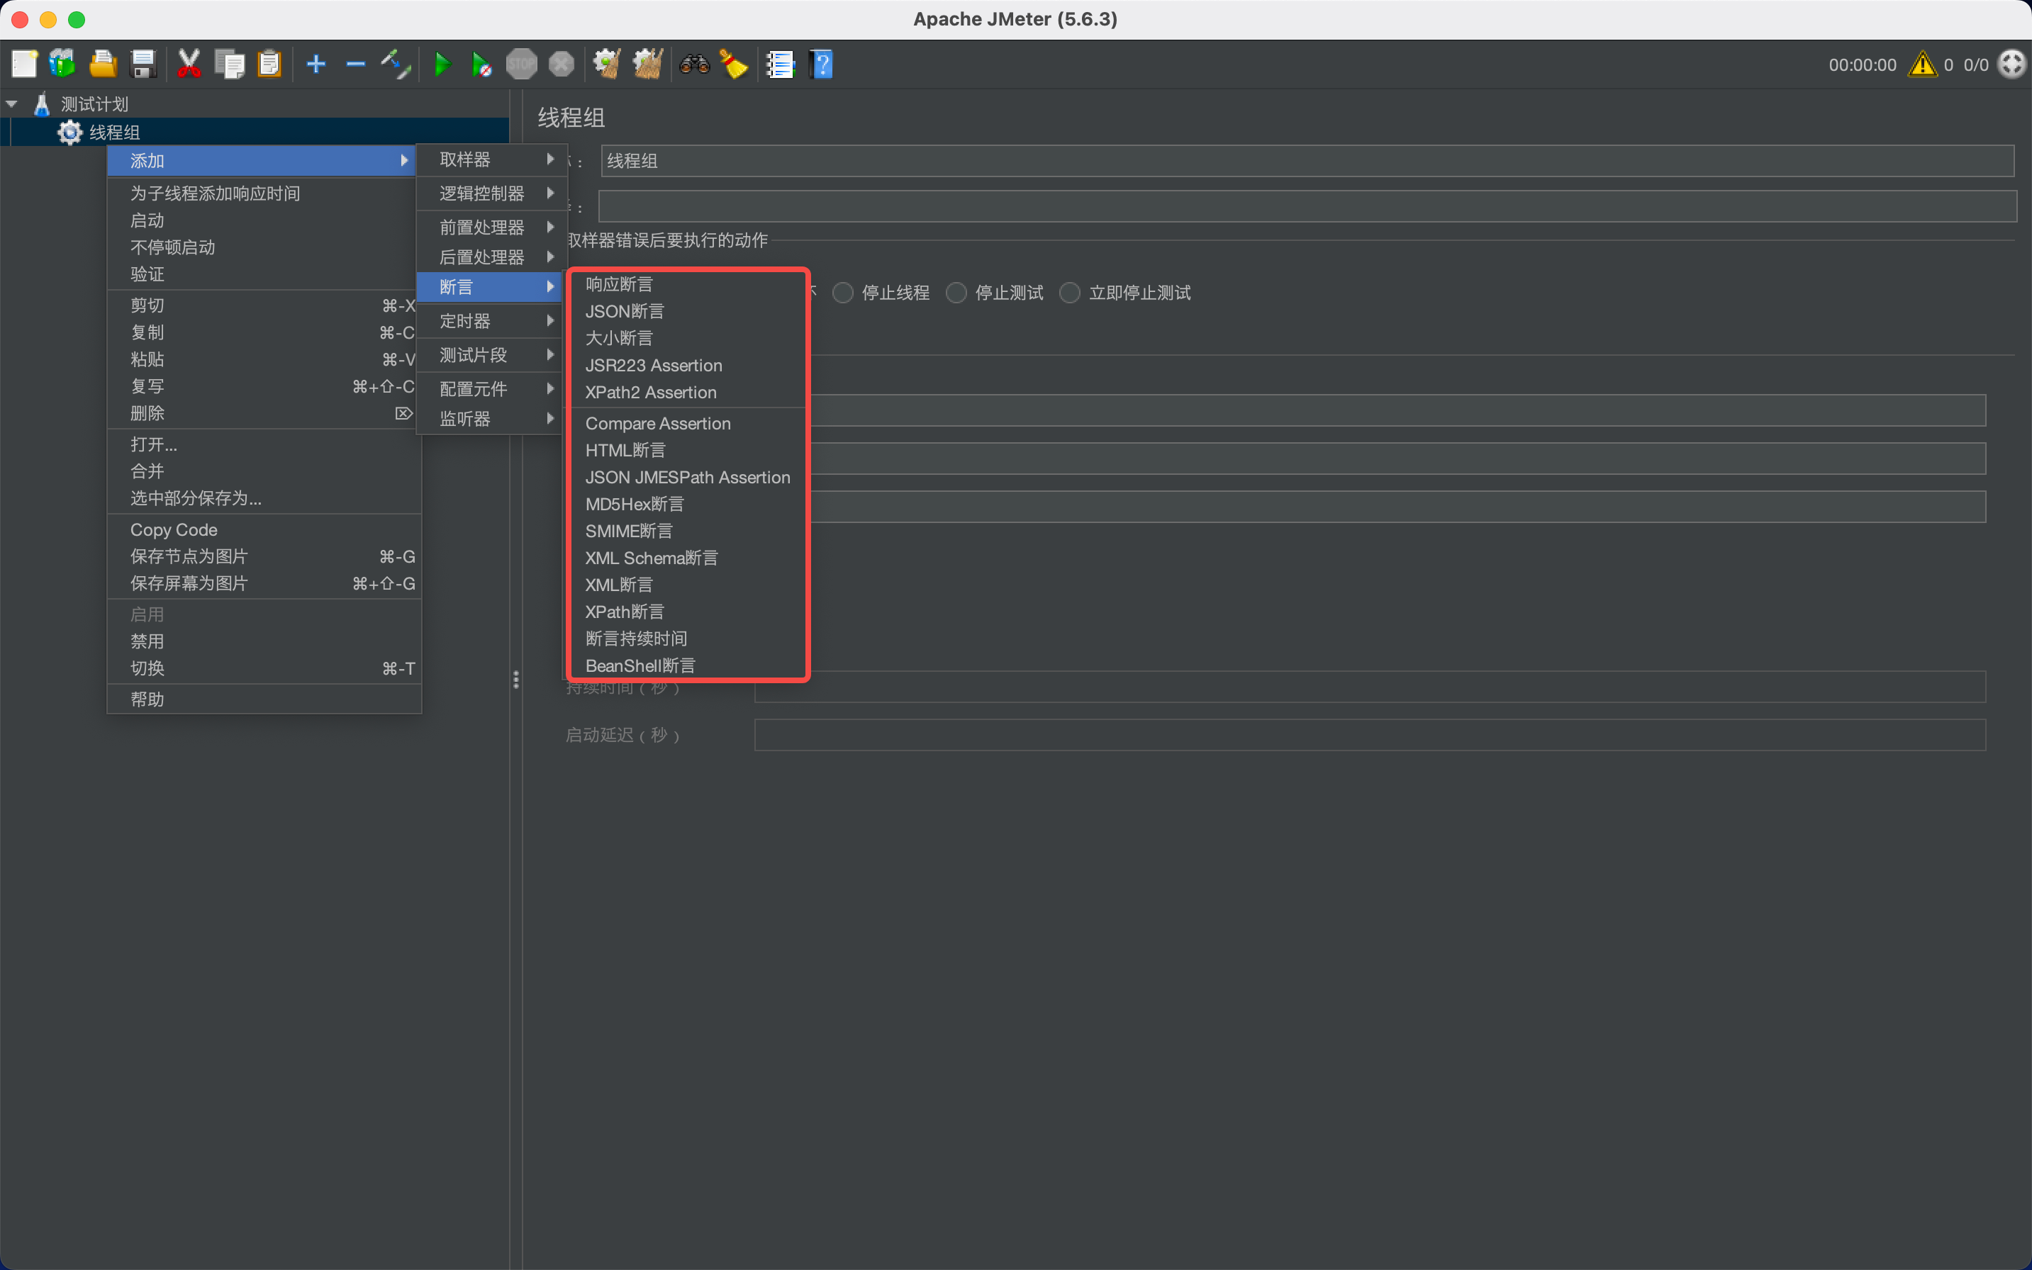Choose XML Schema断言 menu item
The width and height of the screenshot is (2032, 1270).
[688, 558]
